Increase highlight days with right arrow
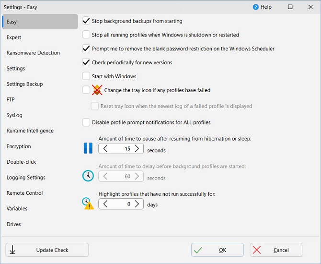The image size is (321, 264). coord(137,204)
